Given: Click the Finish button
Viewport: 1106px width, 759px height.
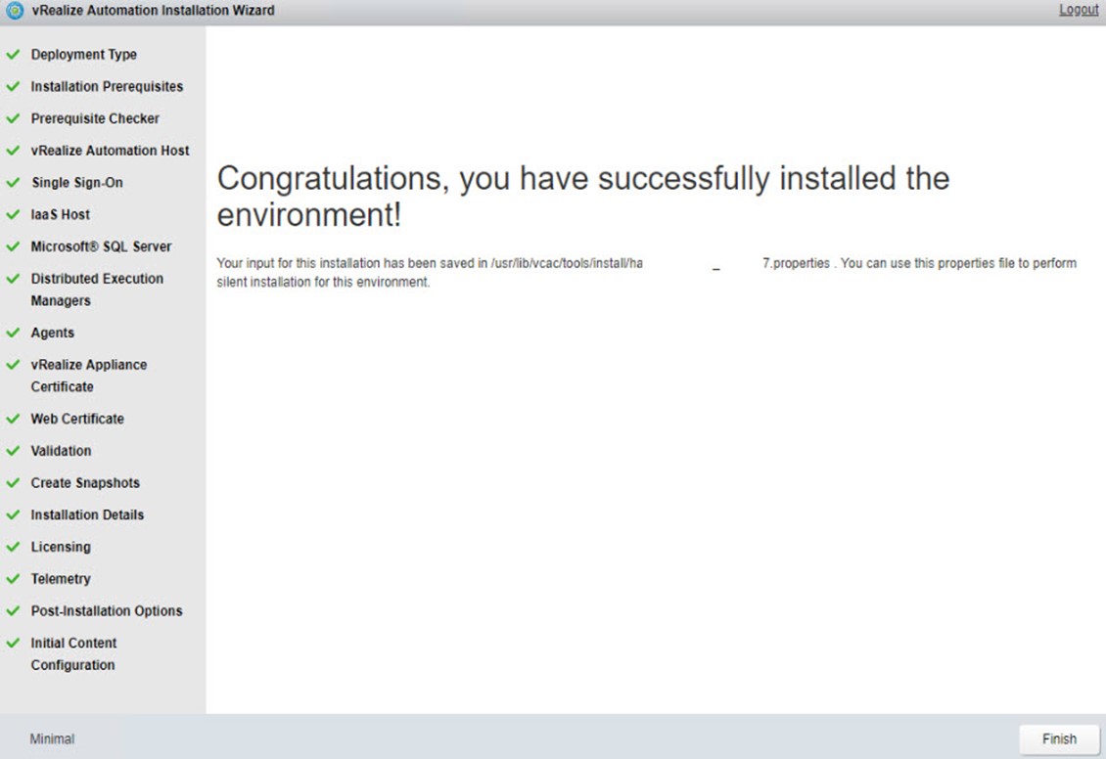Looking at the screenshot, I should pos(1059,738).
